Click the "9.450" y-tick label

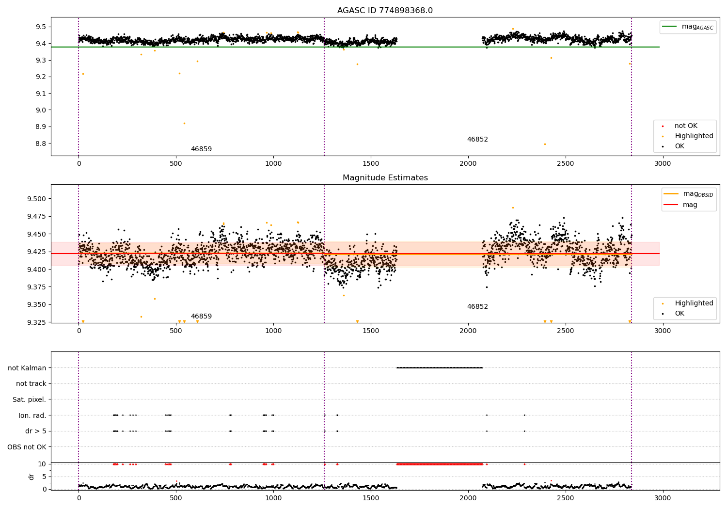pos(37,235)
